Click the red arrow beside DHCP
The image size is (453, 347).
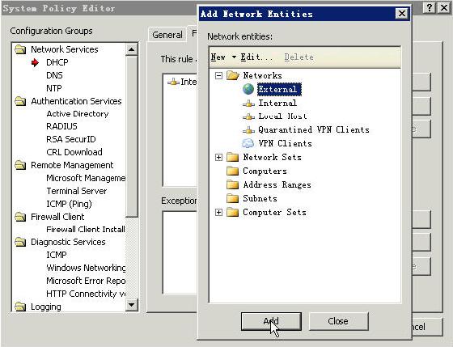click(35, 62)
